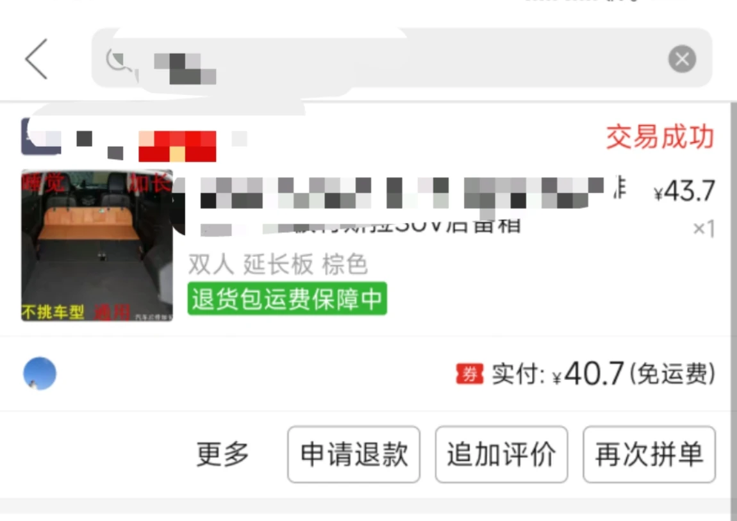Open the store logo icon
Image resolution: width=737 pixels, height=521 pixels.
point(41,136)
